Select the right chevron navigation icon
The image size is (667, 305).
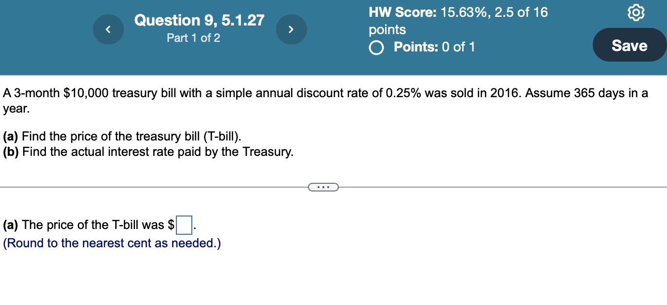click(291, 29)
